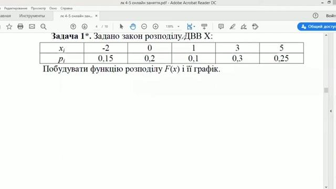
Task: Zoom out with the minus icon
Action: 144,27
